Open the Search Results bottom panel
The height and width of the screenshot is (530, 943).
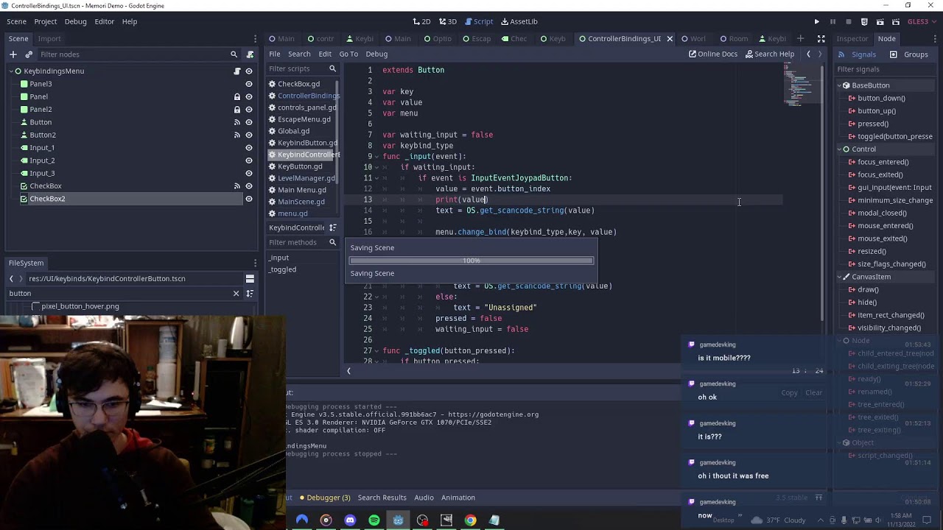(x=382, y=498)
